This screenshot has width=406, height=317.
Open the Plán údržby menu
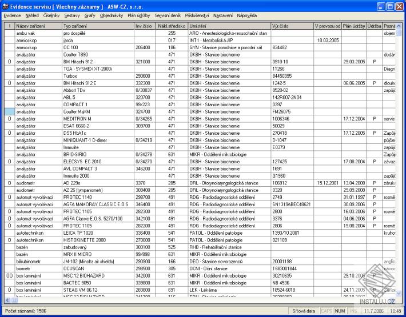click(x=139, y=15)
